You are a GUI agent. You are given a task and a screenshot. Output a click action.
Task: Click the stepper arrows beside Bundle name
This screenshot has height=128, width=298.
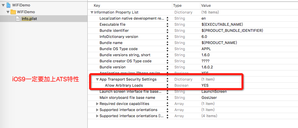click(x=167, y=43)
